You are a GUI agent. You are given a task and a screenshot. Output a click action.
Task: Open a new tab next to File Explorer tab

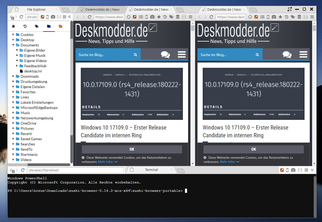point(66,10)
